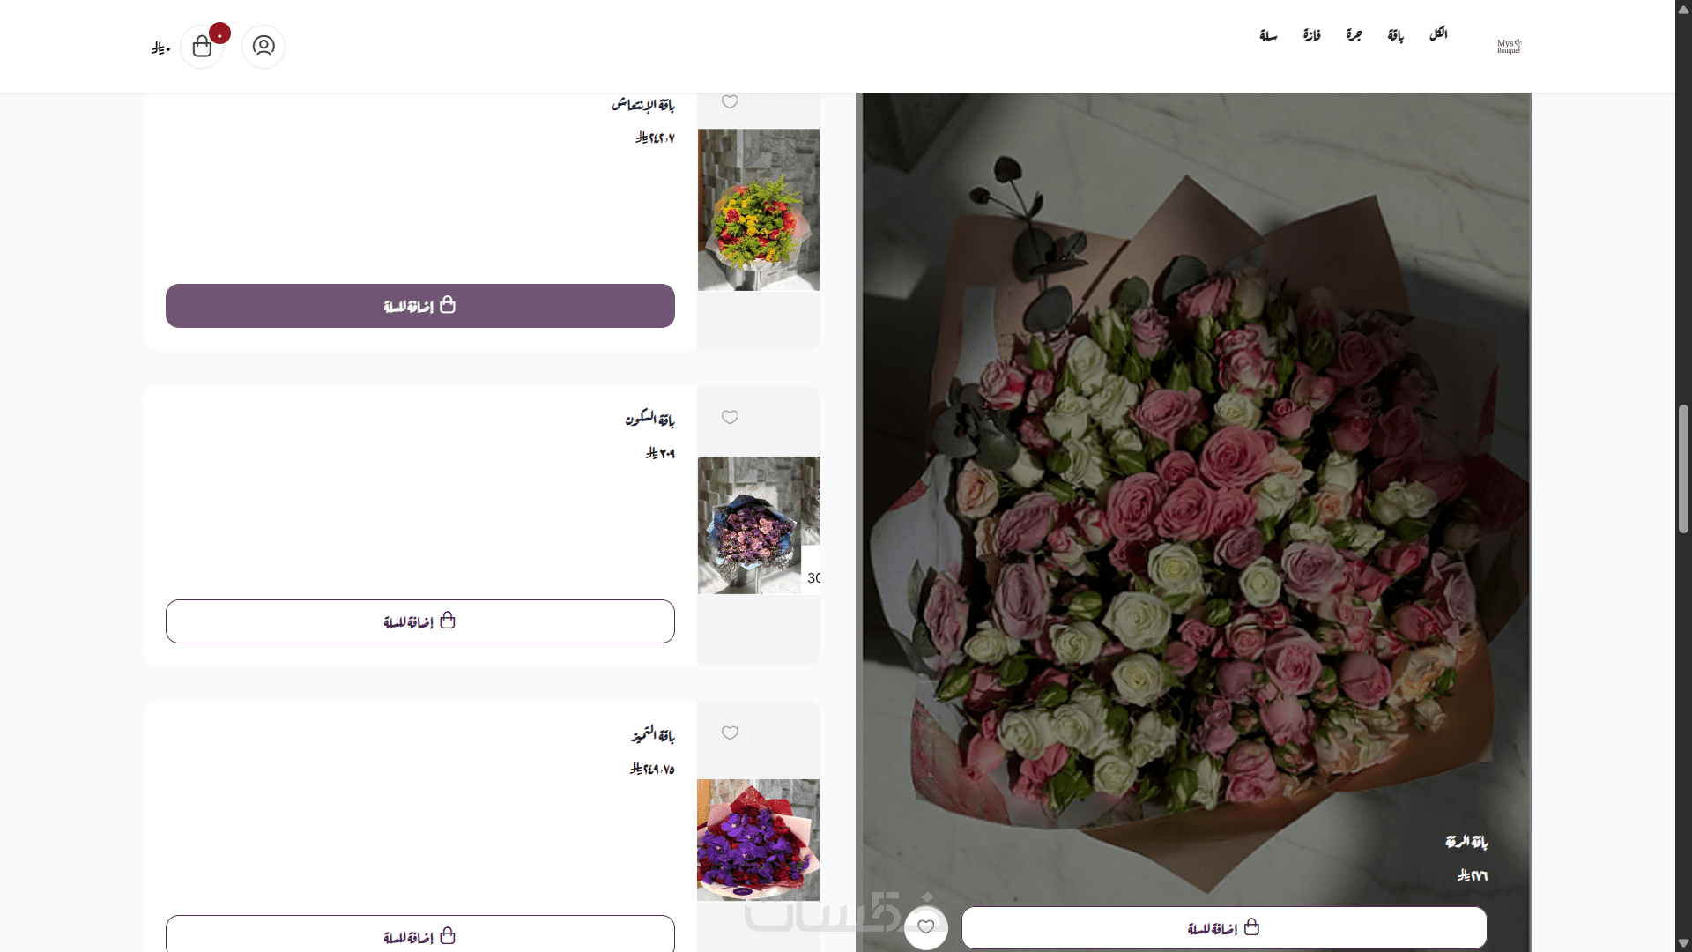
Task: Open the user account profile icon
Action: click(263, 46)
